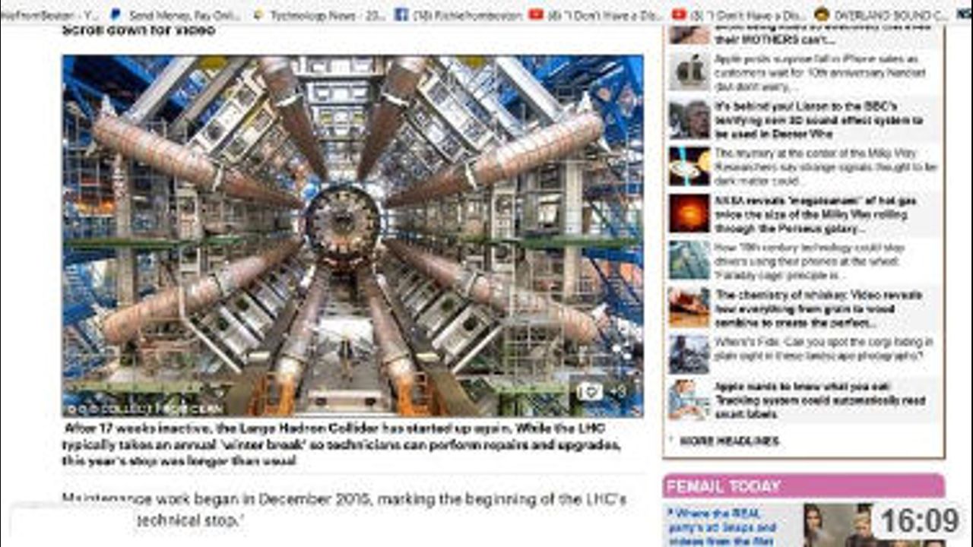This screenshot has height=547, width=973.
Task: Click the second YouTube tab icon
Action: (x=679, y=14)
